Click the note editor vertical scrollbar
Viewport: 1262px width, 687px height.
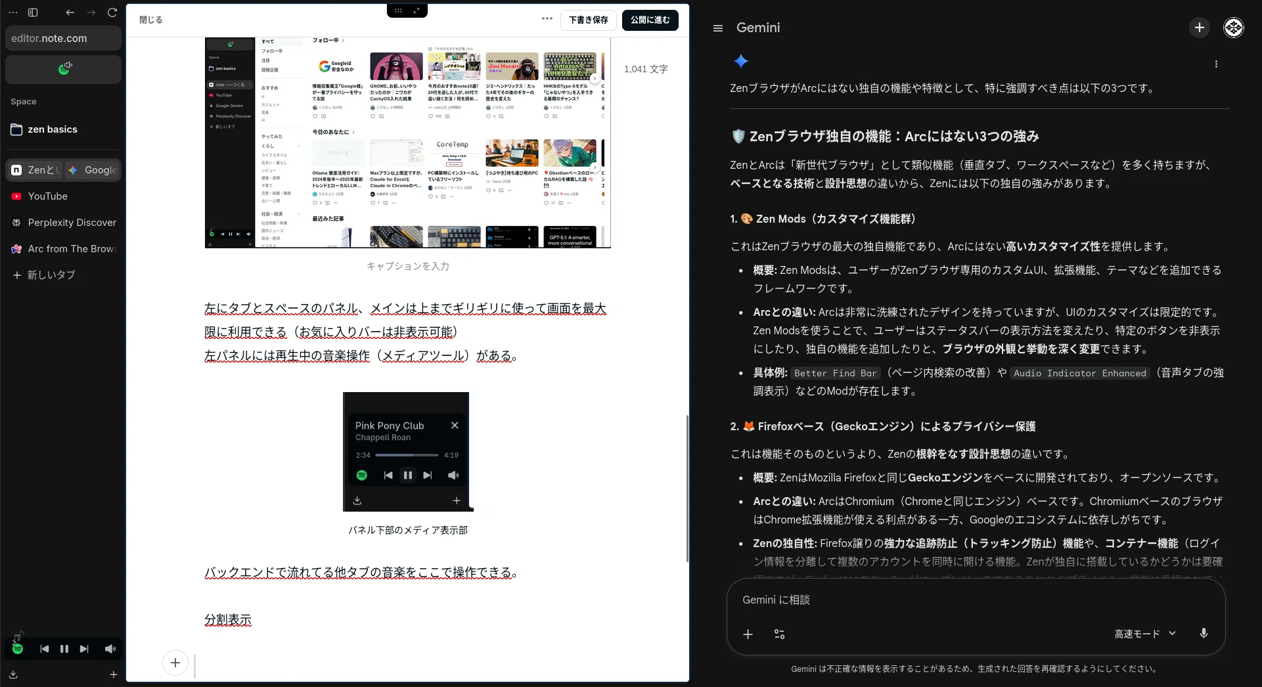(x=687, y=488)
